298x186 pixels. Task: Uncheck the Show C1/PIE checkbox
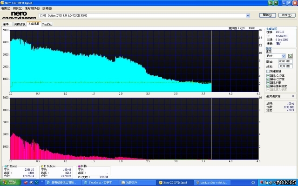268,75
